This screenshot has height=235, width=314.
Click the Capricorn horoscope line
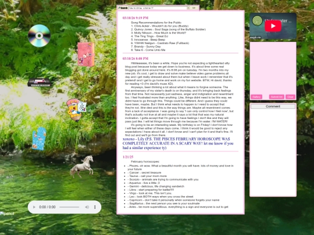tap(173, 200)
